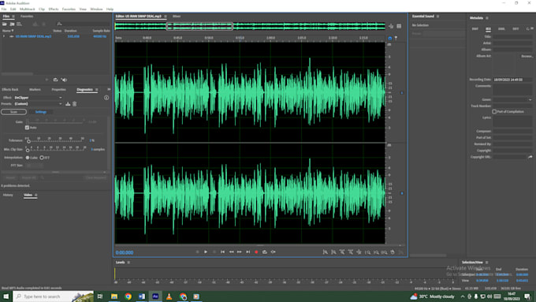Click the Min. Clip Size slider handle
Screen dimensions: 536x302
click(28, 150)
